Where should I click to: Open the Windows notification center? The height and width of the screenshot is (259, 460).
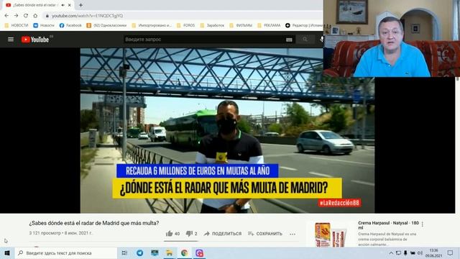pos(451,253)
